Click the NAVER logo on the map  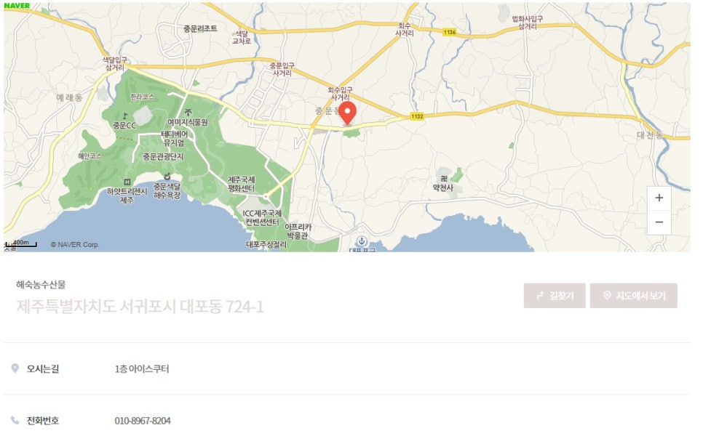(17, 5)
